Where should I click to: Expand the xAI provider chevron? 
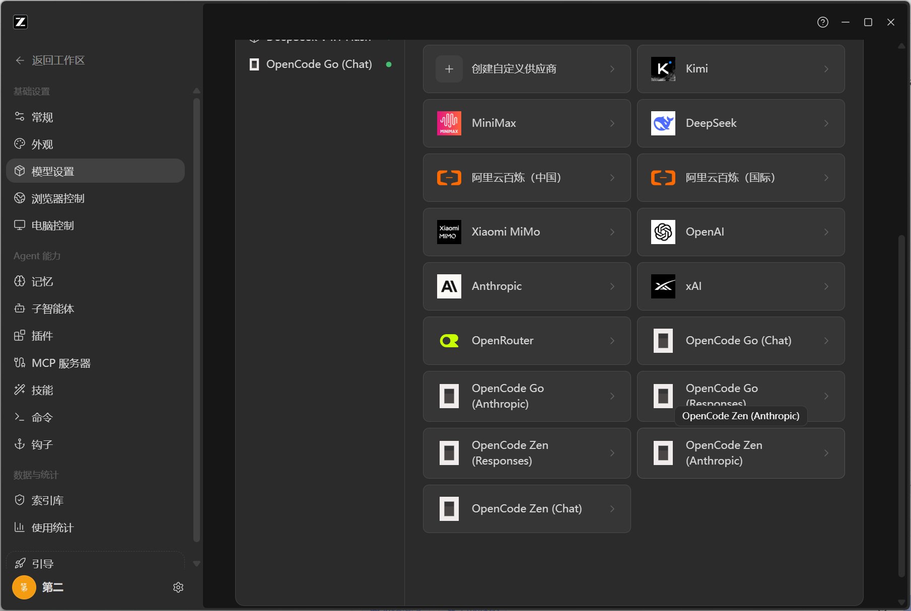pyautogui.click(x=826, y=286)
